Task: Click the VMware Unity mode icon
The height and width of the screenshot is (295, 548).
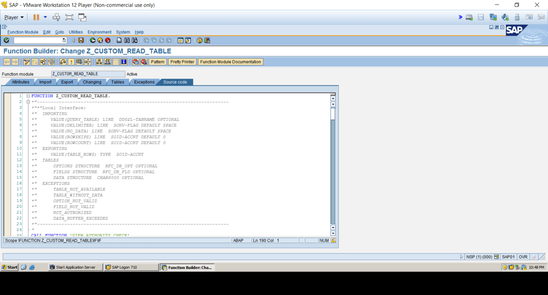Action: click(x=82, y=17)
